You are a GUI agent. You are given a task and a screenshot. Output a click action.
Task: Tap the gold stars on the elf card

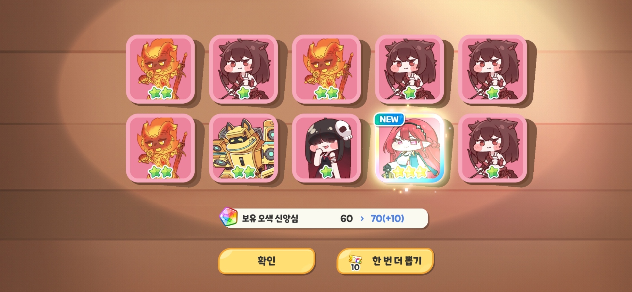tap(409, 171)
